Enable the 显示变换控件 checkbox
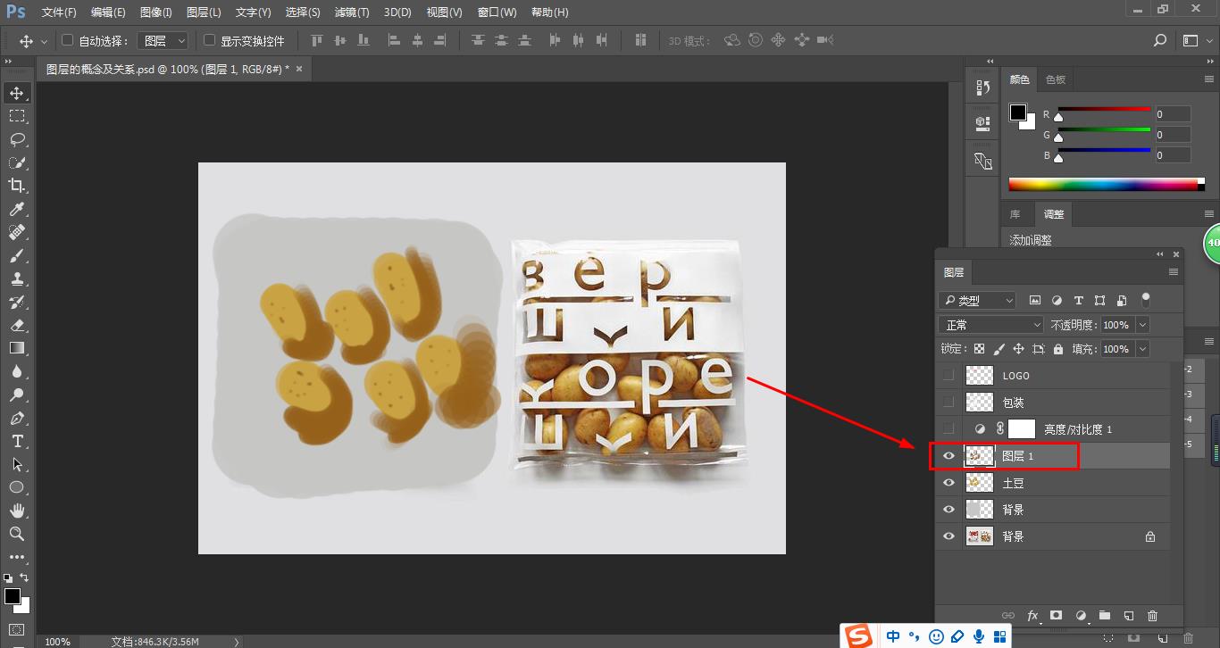This screenshot has height=648, width=1220. (x=210, y=40)
